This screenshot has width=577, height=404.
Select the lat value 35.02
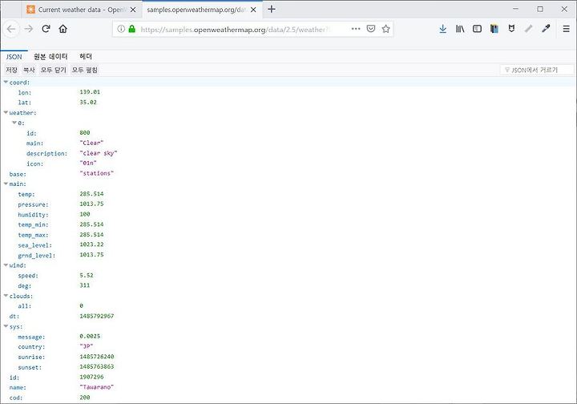(x=88, y=103)
